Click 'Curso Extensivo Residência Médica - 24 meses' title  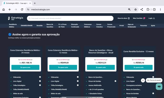pos(25,51)
